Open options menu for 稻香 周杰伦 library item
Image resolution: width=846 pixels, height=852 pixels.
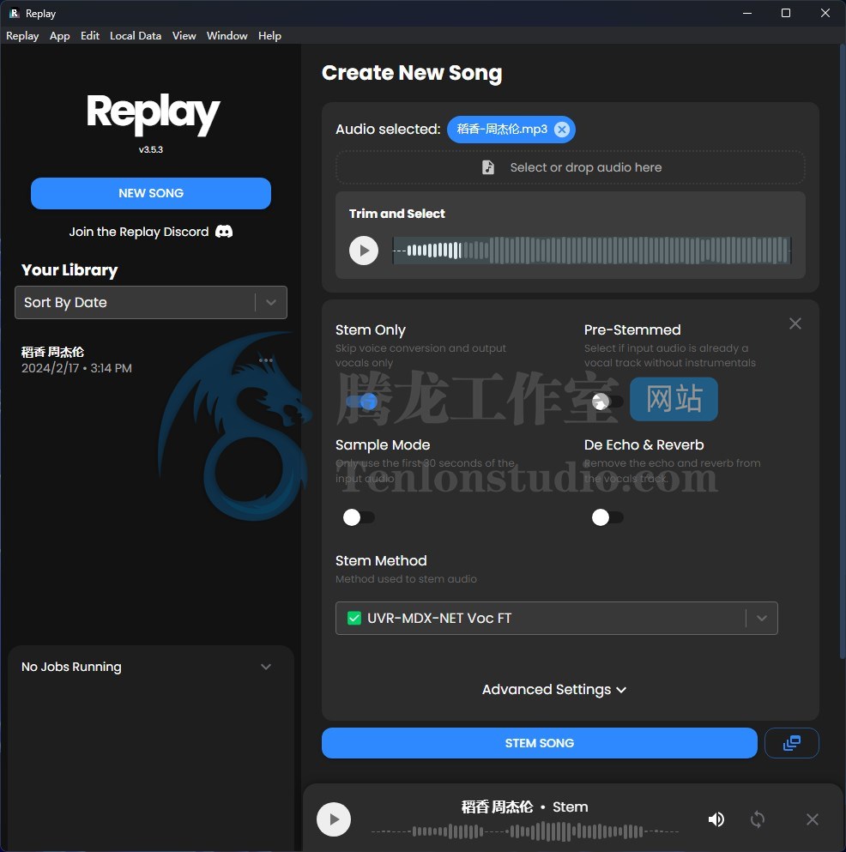click(266, 360)
